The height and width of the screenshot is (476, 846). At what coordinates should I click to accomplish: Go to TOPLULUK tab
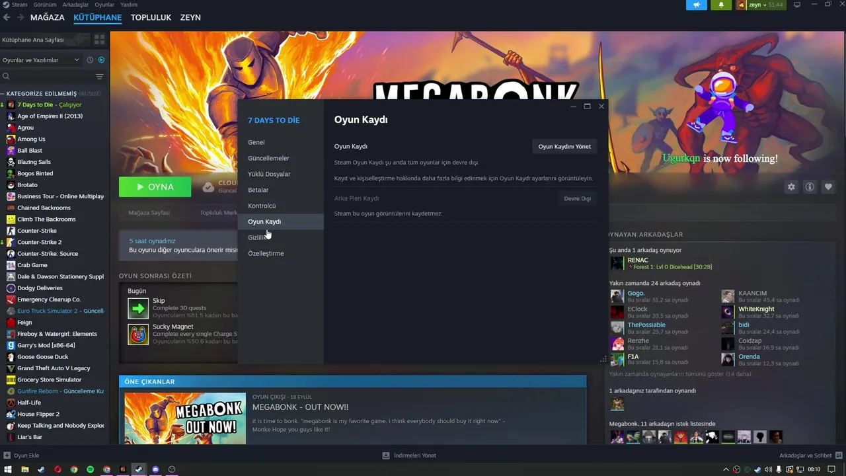151,18
